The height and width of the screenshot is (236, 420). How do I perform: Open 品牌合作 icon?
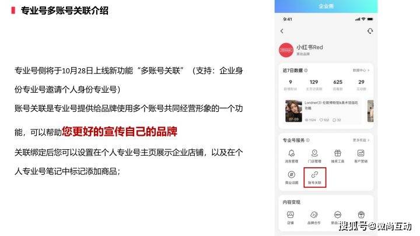pyautogui.click(x=314, y=214)
